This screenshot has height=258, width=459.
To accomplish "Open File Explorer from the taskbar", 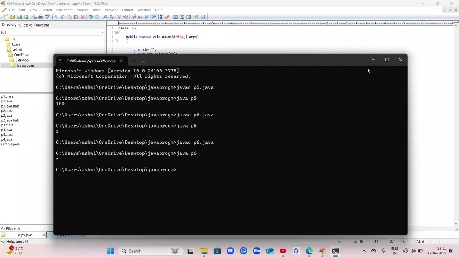I will 204,251.
